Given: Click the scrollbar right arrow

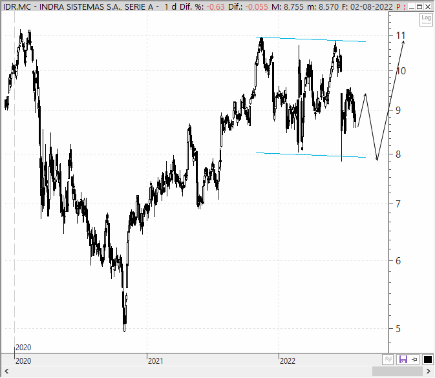Looking at the screenshot, I should point(428,371).
